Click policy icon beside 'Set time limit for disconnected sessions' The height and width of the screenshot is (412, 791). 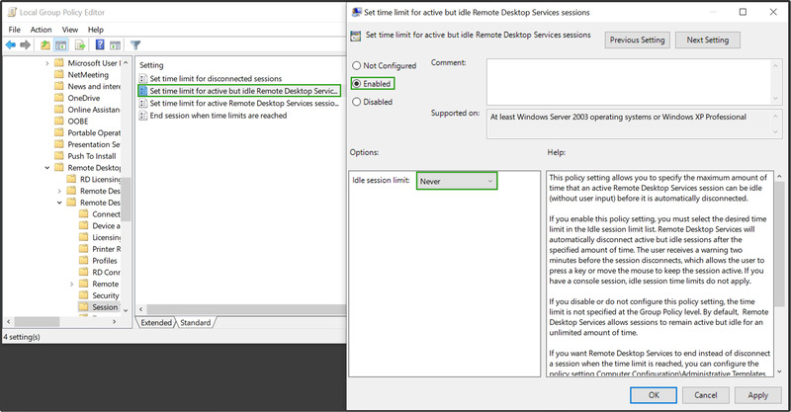(142, 79)
